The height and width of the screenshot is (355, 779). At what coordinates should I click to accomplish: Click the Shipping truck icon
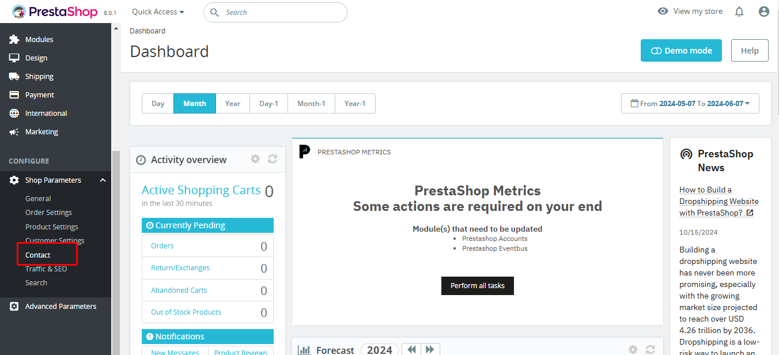coord(14,77)
